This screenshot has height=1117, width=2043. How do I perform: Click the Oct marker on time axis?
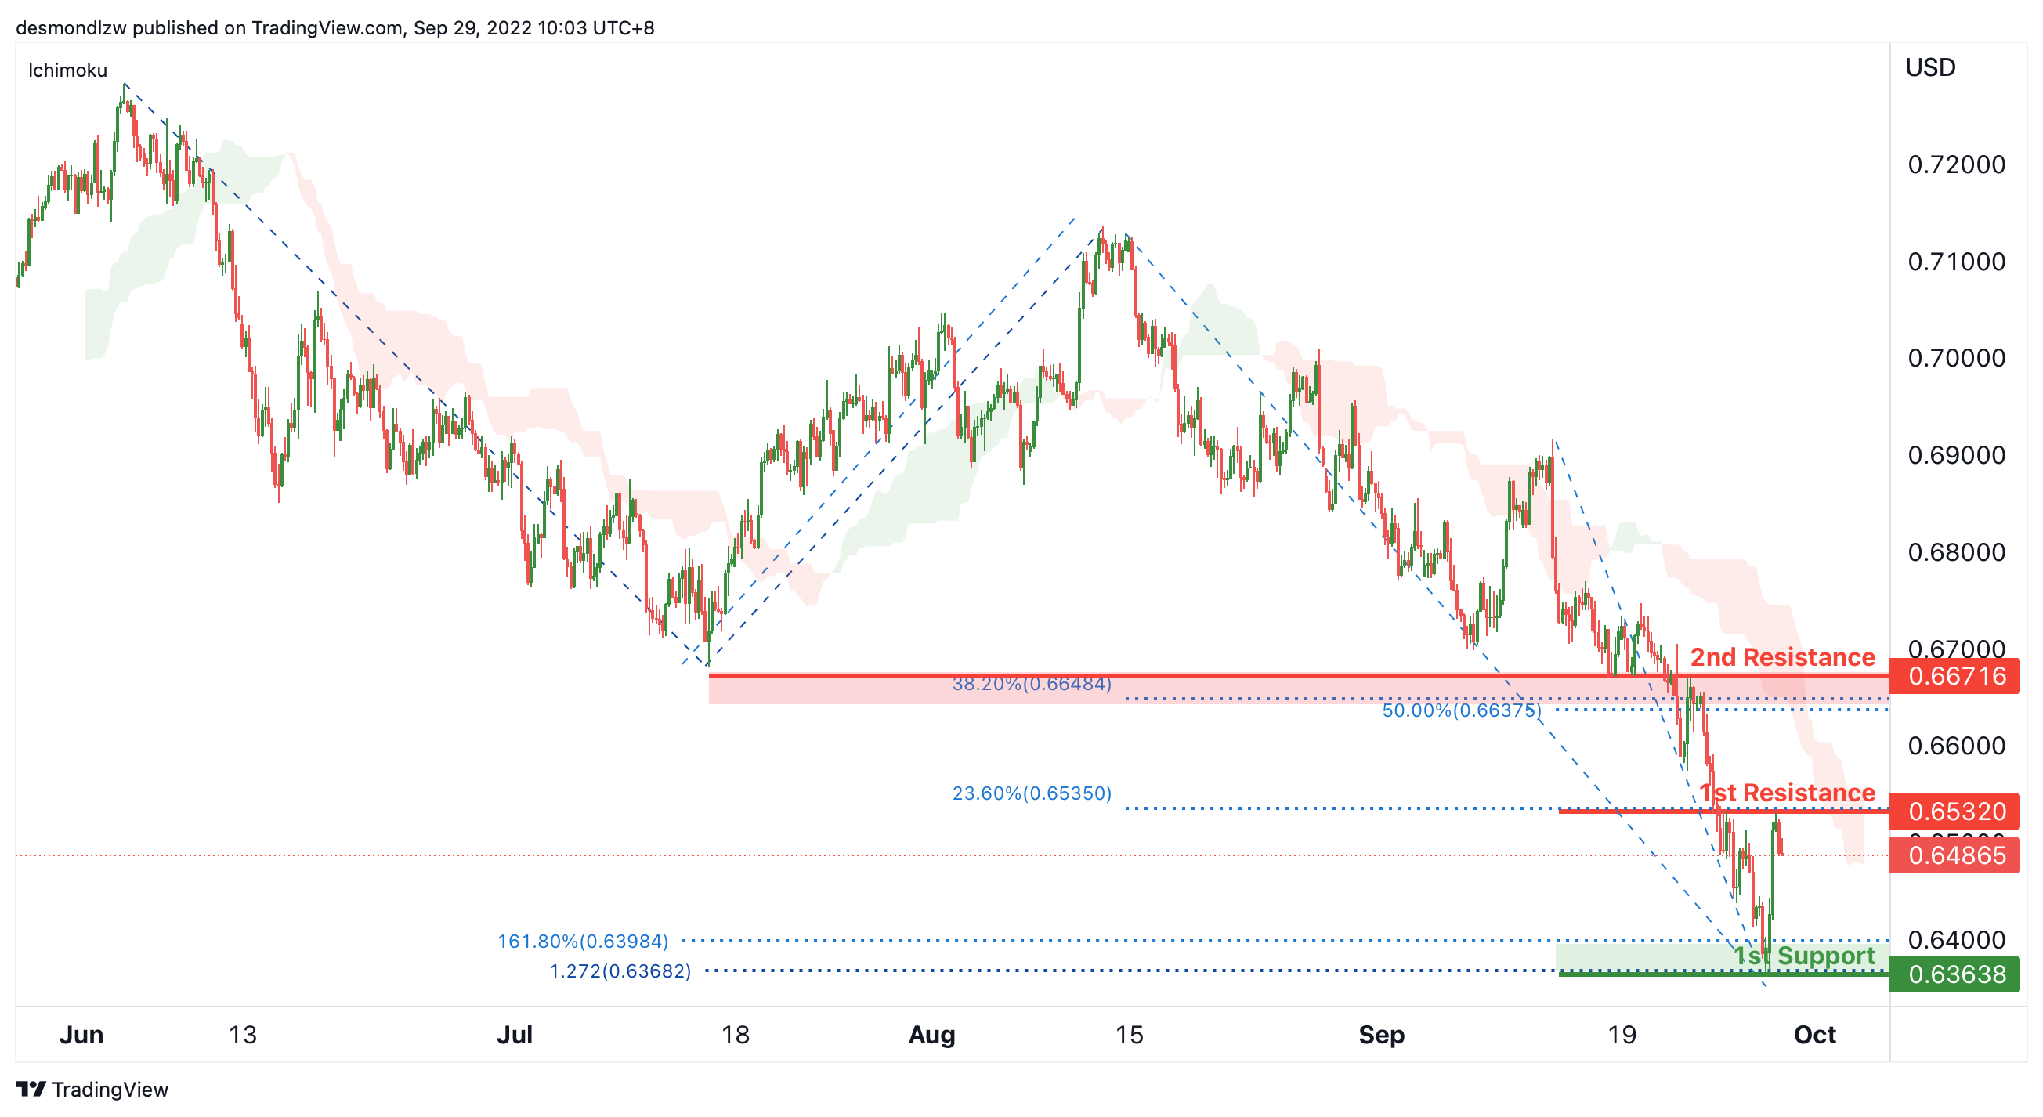[x=1813, y=1035]
